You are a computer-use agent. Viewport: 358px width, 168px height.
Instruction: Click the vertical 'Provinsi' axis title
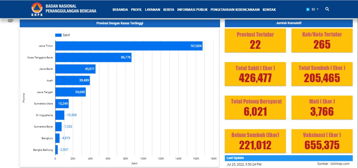24,98
